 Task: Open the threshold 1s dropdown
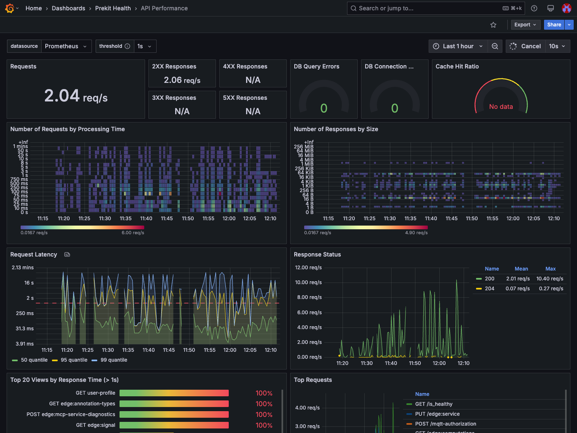click(x=145, y=46)
